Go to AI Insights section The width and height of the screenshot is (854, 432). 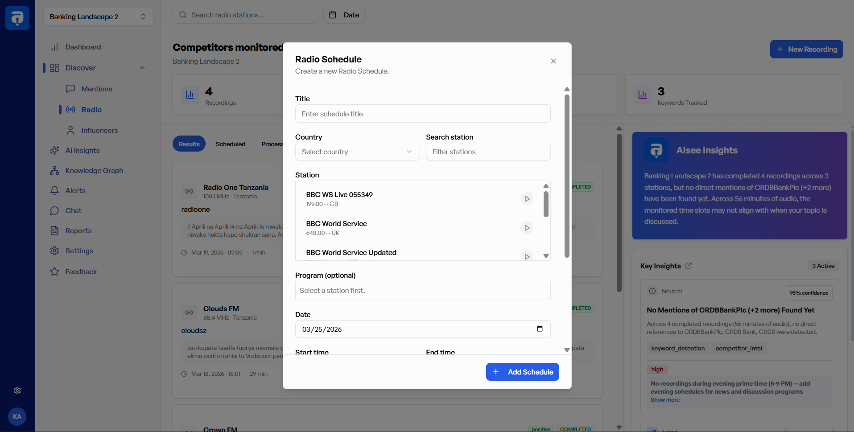coord(83,151)
